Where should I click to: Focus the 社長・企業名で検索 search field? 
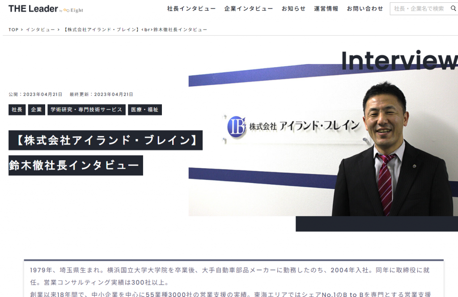click(x=419, y=8)
